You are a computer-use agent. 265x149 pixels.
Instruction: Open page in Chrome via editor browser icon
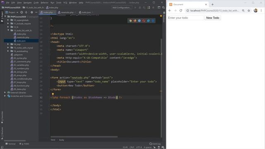point(130,21)
